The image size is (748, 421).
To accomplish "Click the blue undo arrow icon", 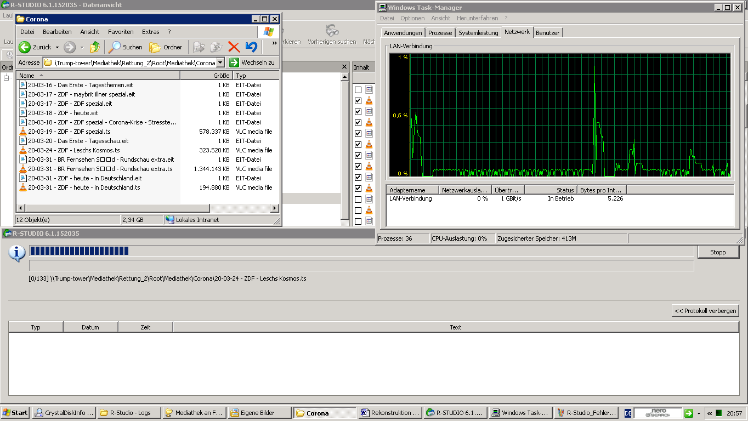I will [252, 47].
